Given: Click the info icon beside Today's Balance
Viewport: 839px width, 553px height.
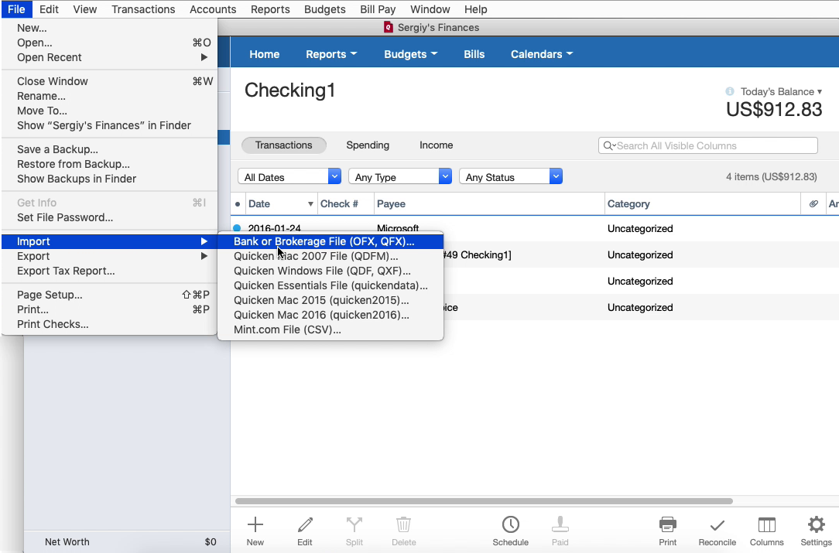Looking at the screenshot, I should 729,91.
